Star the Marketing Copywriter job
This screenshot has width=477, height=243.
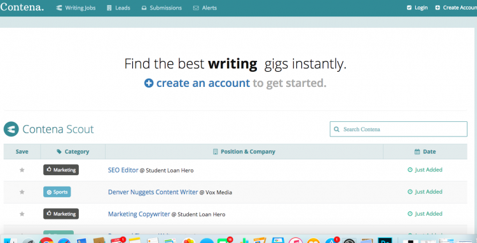click(x=22, y=214)
